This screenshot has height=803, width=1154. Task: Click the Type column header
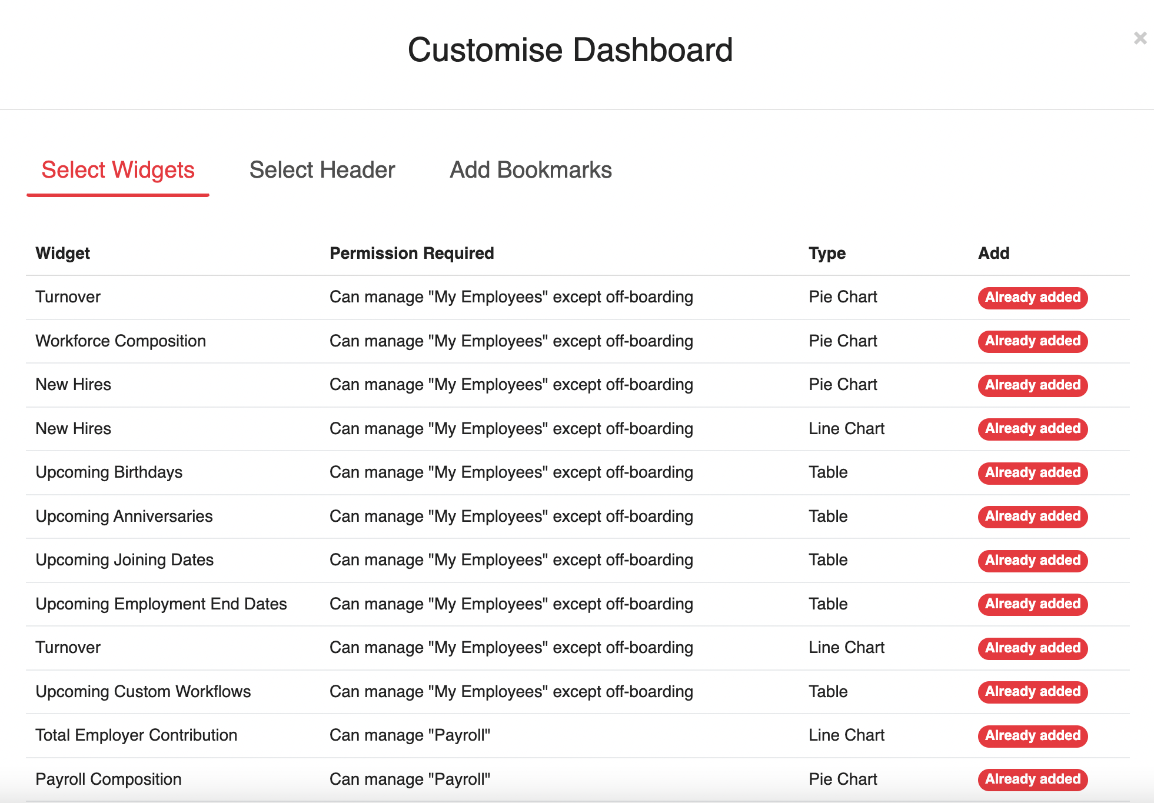click(x=826, y=253)
